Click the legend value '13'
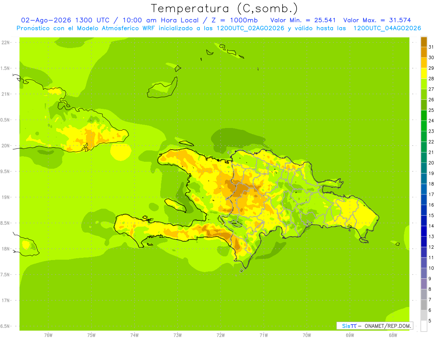Viewport: 441px width, 340px height. click(431, 237)
